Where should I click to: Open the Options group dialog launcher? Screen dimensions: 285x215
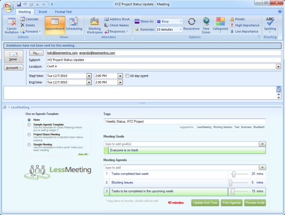(x=259, y=37)
